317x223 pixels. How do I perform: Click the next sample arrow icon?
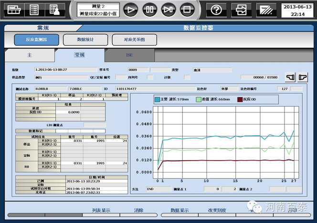click(302, 77)
